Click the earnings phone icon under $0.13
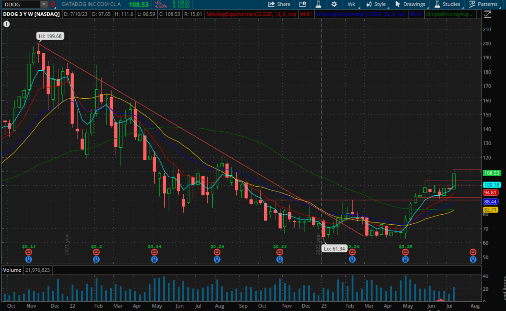Image resolution: width=506 pixels, height=311 pixels. (29, 252)
